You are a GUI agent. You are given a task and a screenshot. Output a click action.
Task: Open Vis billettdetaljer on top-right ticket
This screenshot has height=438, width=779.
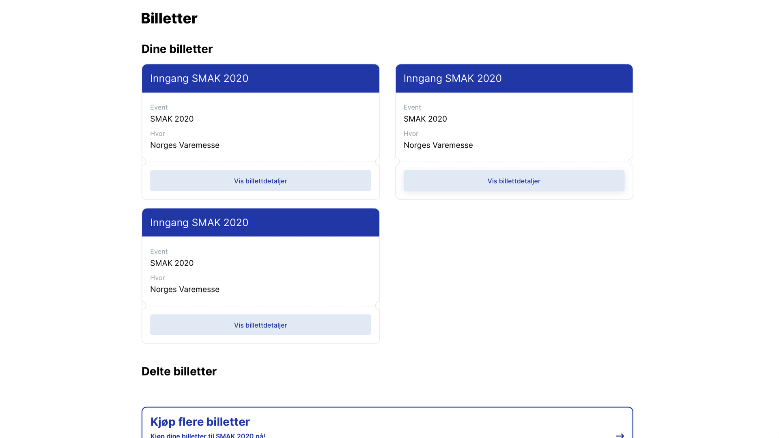(x=514, y=181)
